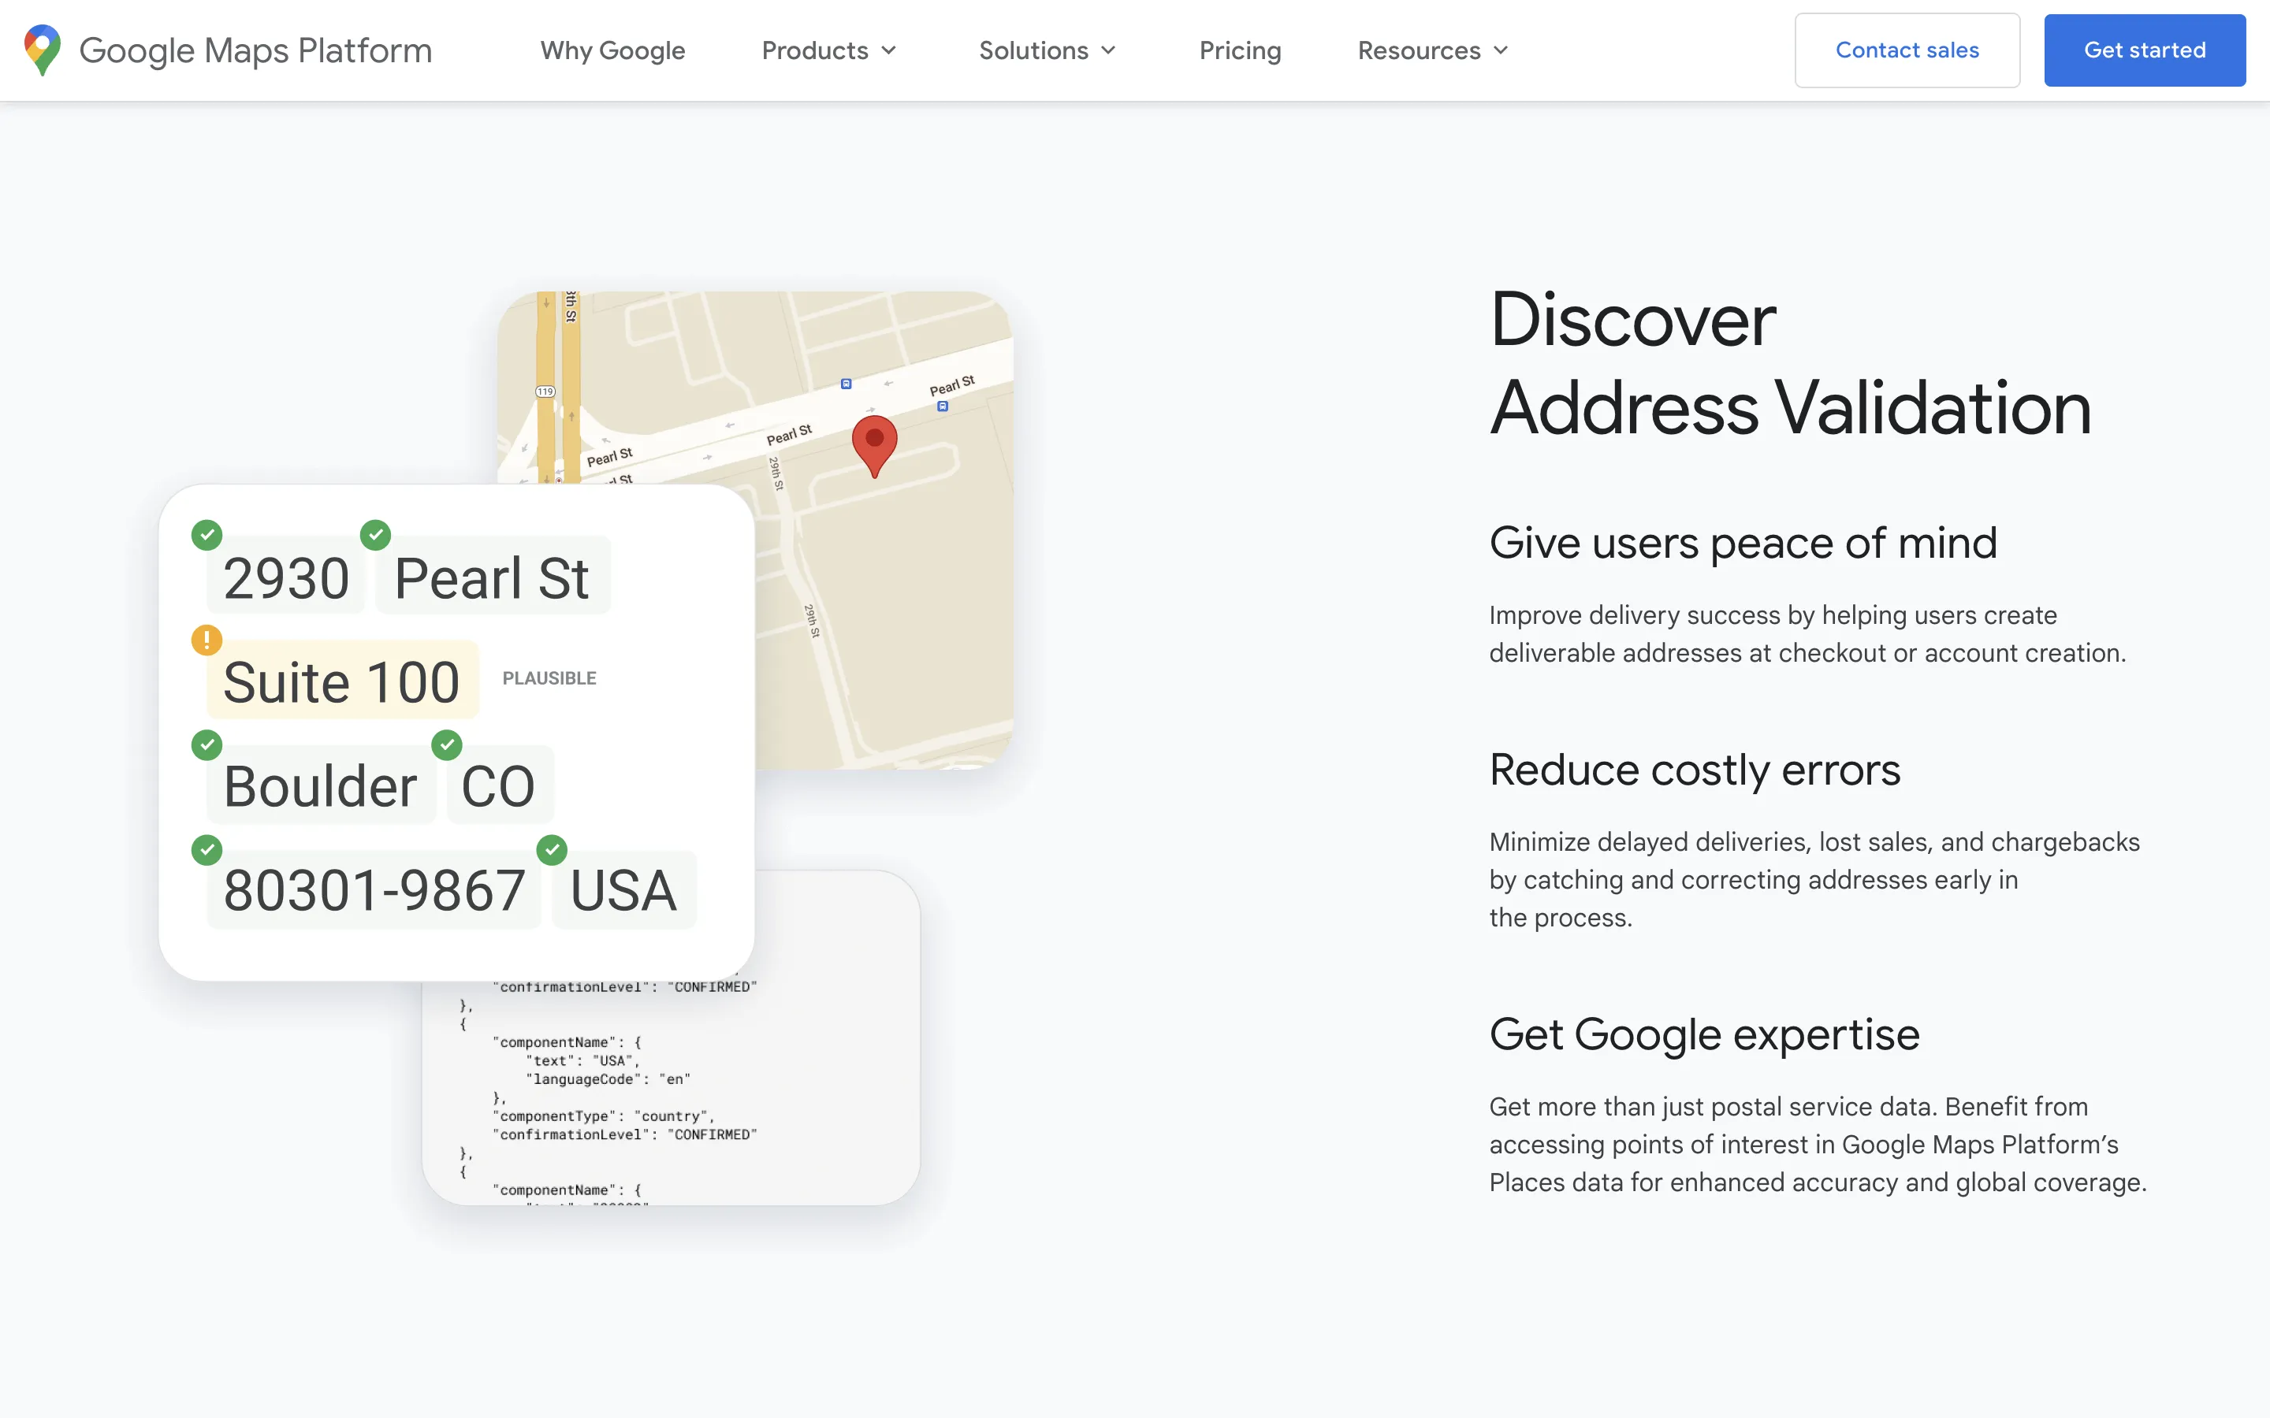Click the green checkmark above Pearl St
Screen dimensions: 2270x1418
click(x=375, y=535)
